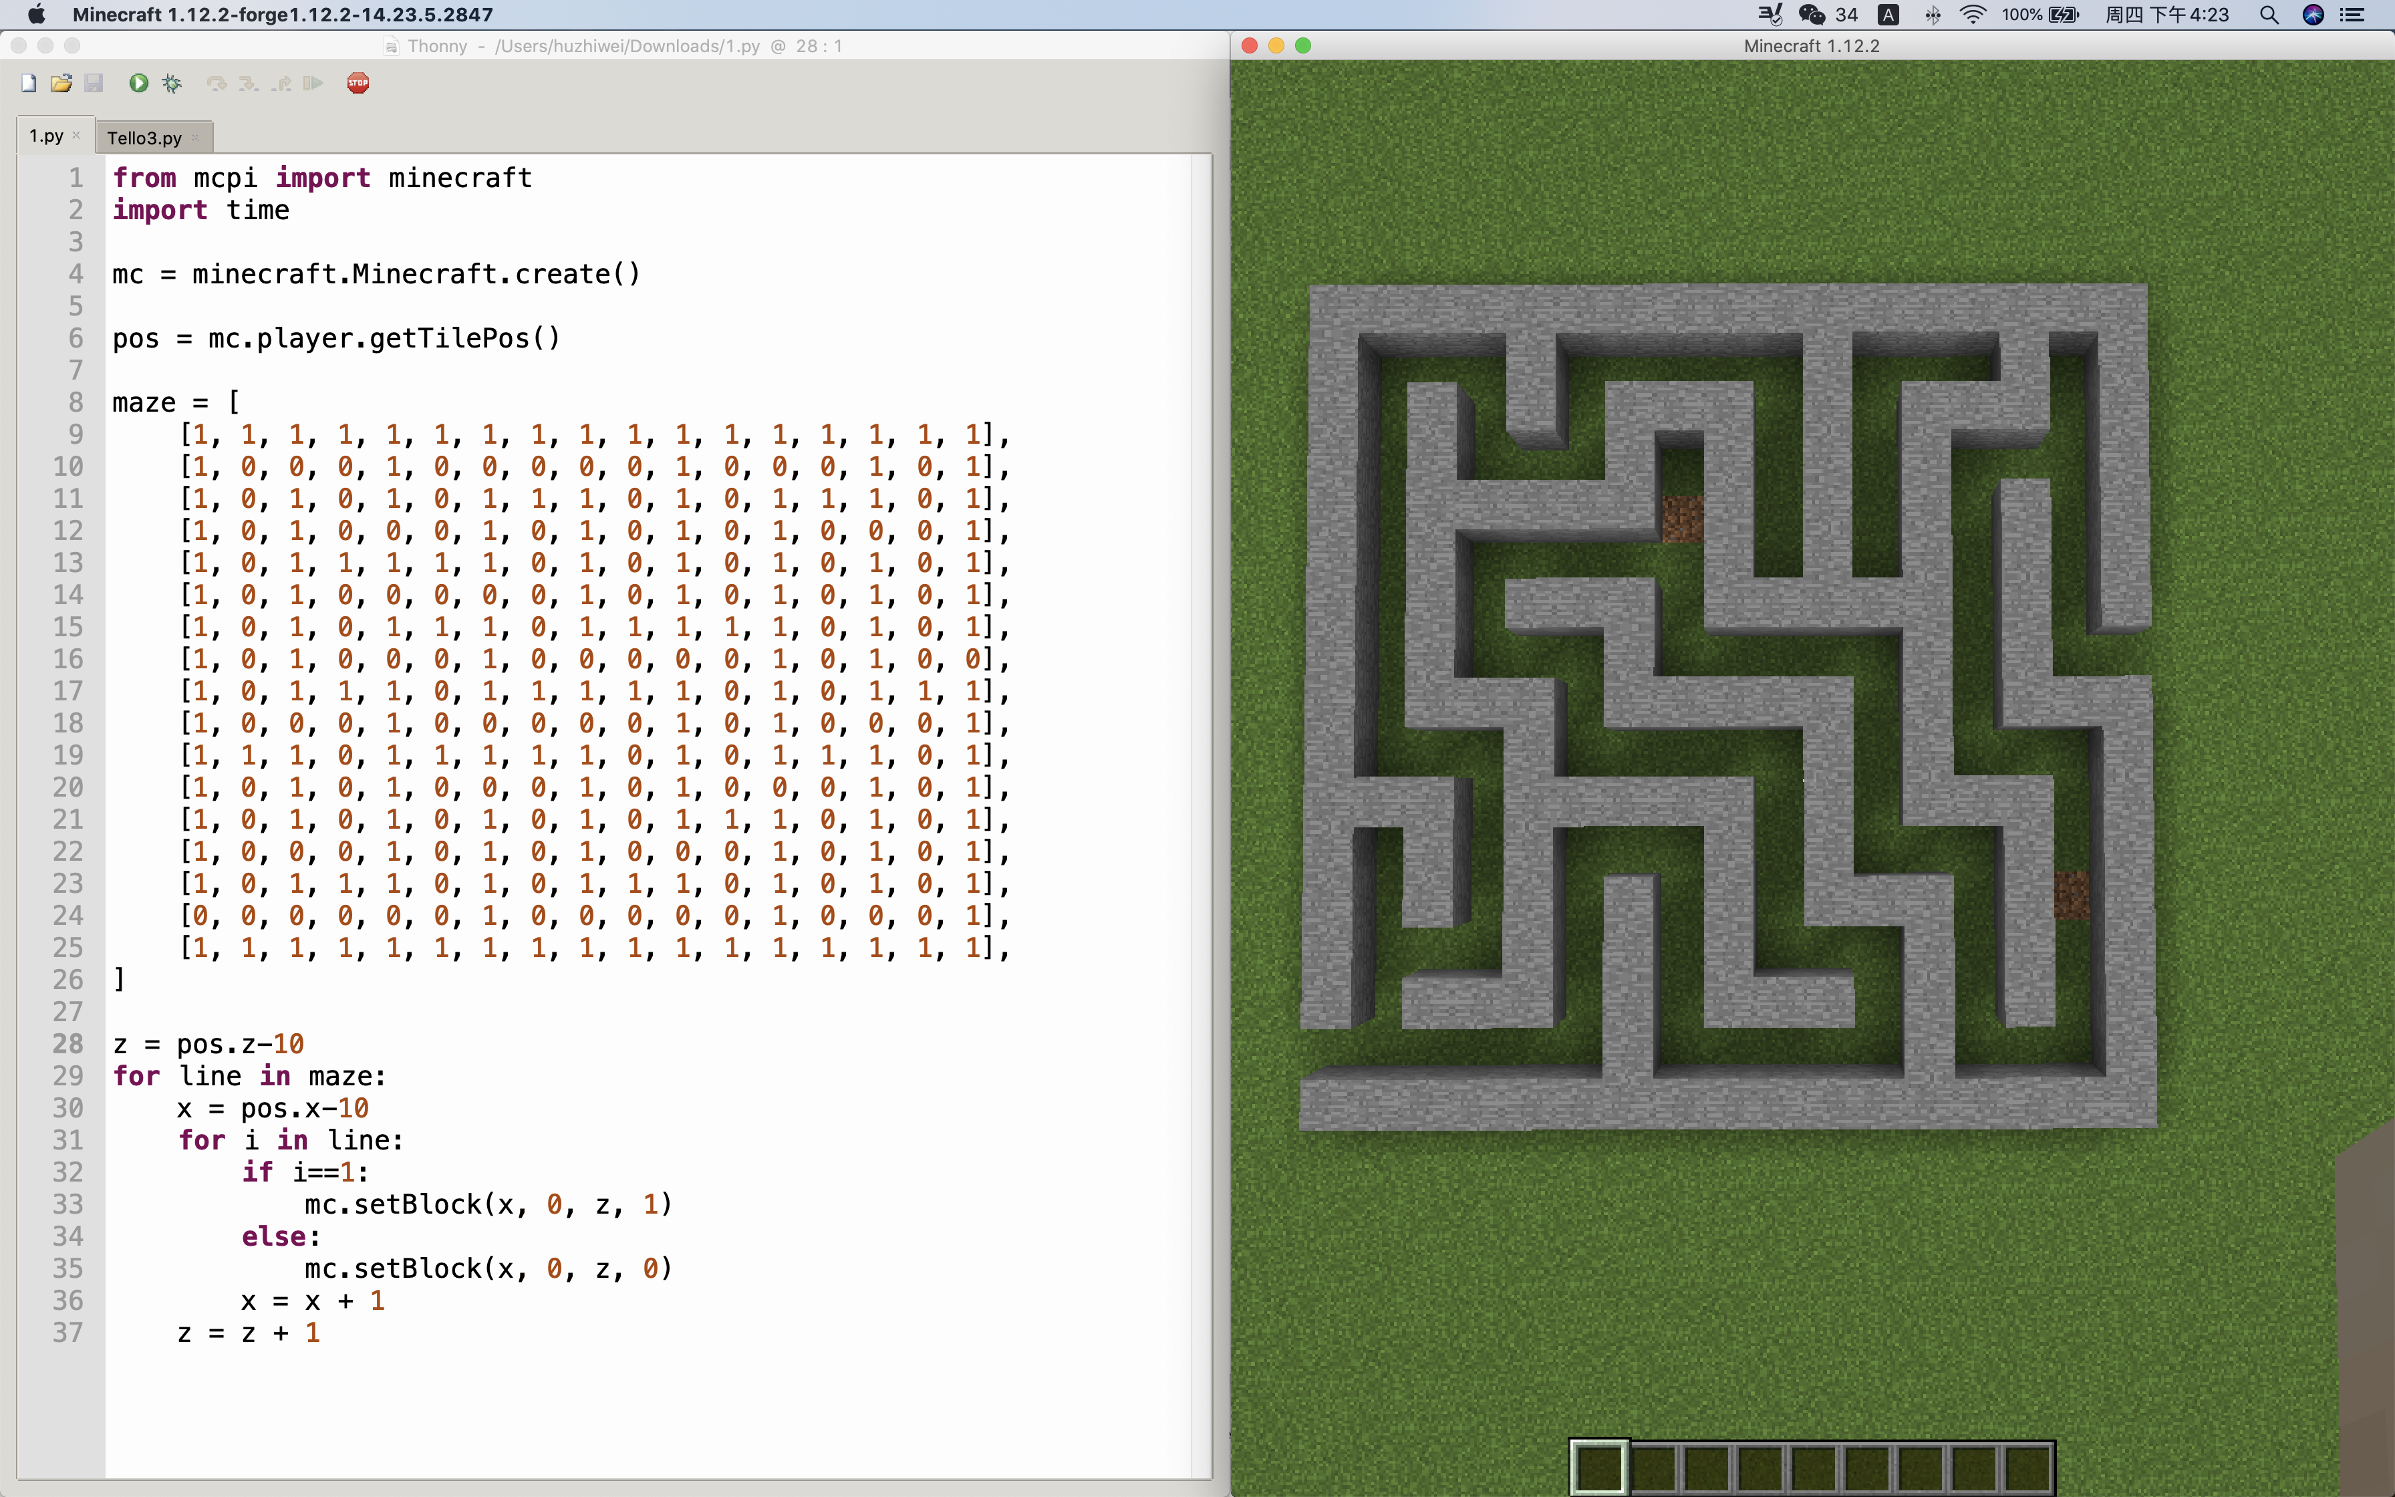This screenshot has height=1497, width=2395.
Task: Click 'import time' on line 2
Action: 201,210
